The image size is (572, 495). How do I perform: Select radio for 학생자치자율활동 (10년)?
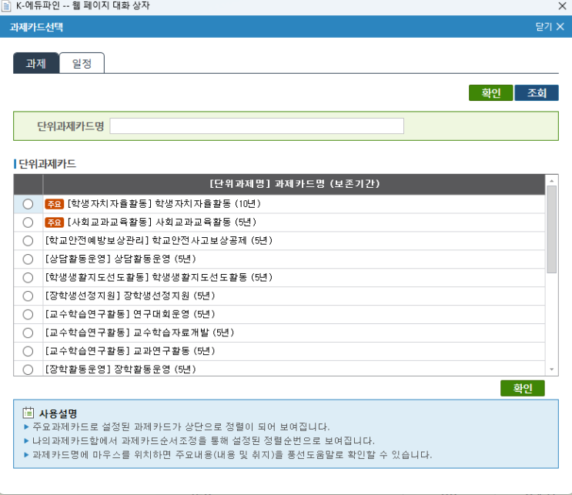(28, 204)
